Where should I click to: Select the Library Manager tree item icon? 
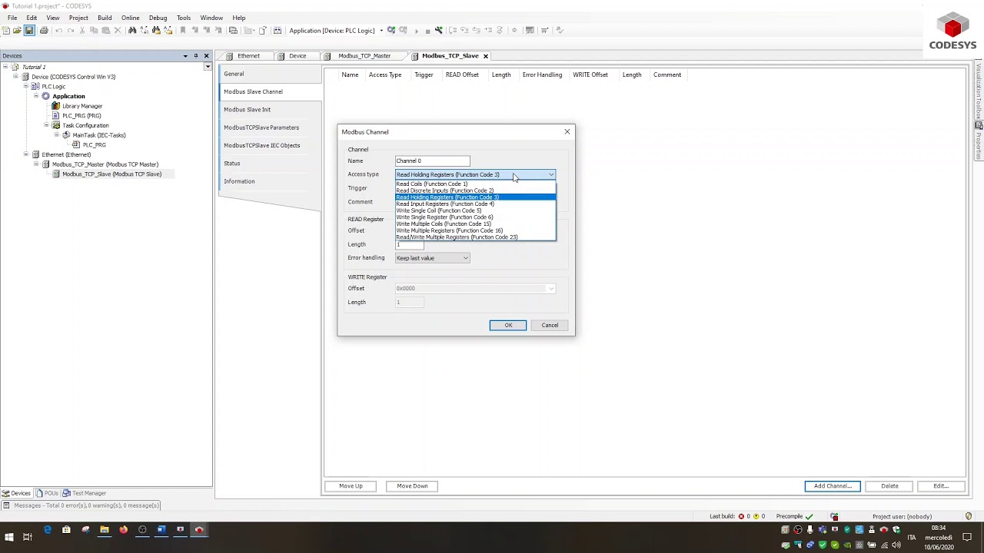55,106
